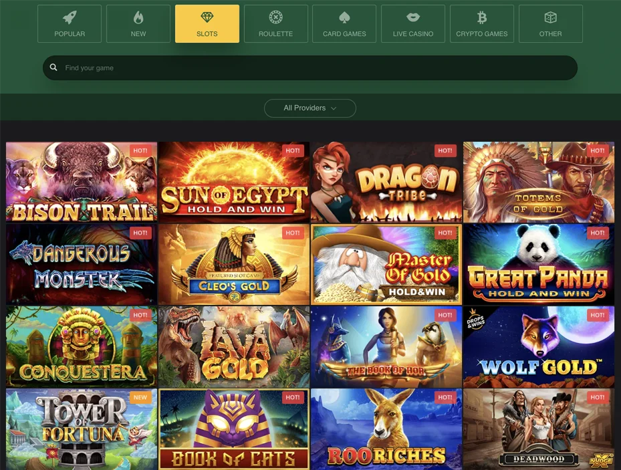
Task: Open The Book of Hor slot
Action: [x=386, y=346]
